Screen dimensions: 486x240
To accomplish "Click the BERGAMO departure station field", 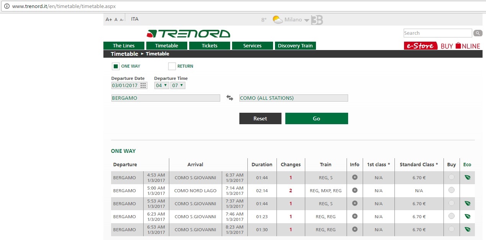I will click(x=166, y=98).
